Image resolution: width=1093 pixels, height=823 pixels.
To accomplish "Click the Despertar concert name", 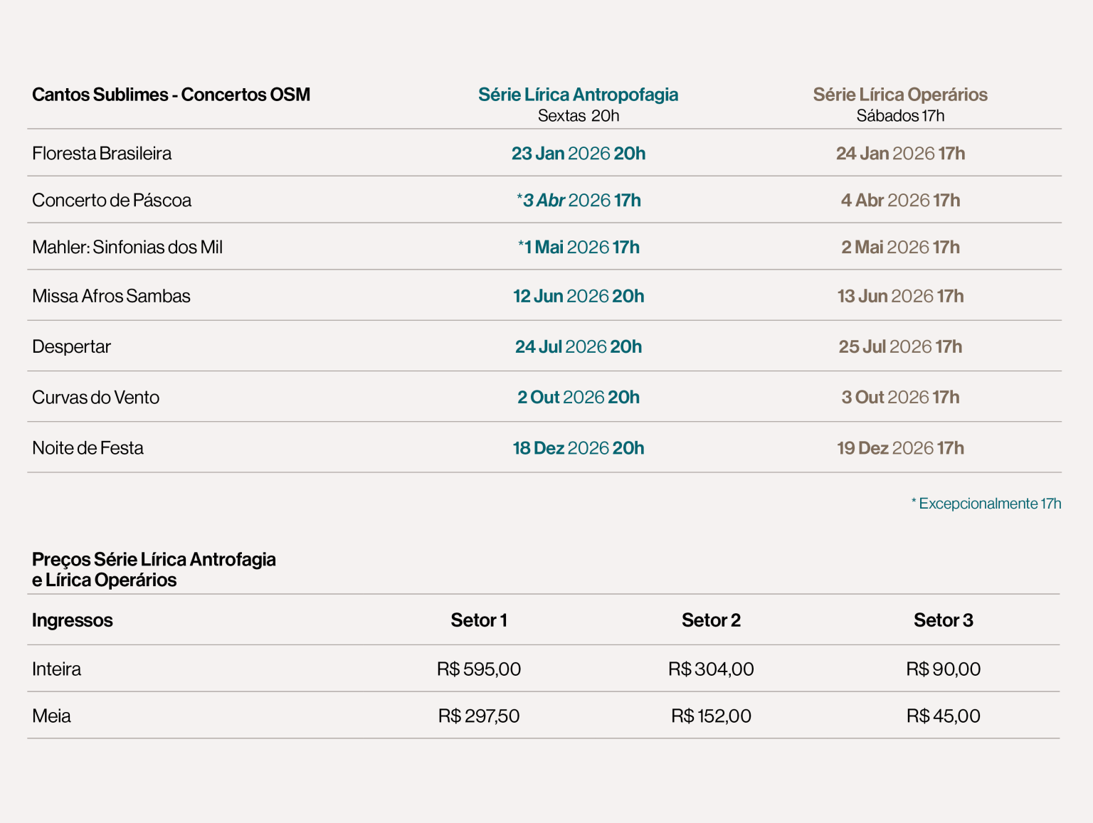I will click(71, 347).
